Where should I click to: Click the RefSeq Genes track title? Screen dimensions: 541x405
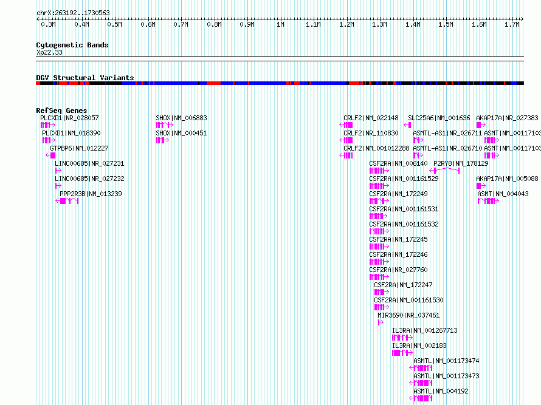click(61, 111)
